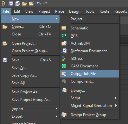Open the Edit menu
This screenshot has width=128, height=124.
pyautogui.click(x=17, y=11)
